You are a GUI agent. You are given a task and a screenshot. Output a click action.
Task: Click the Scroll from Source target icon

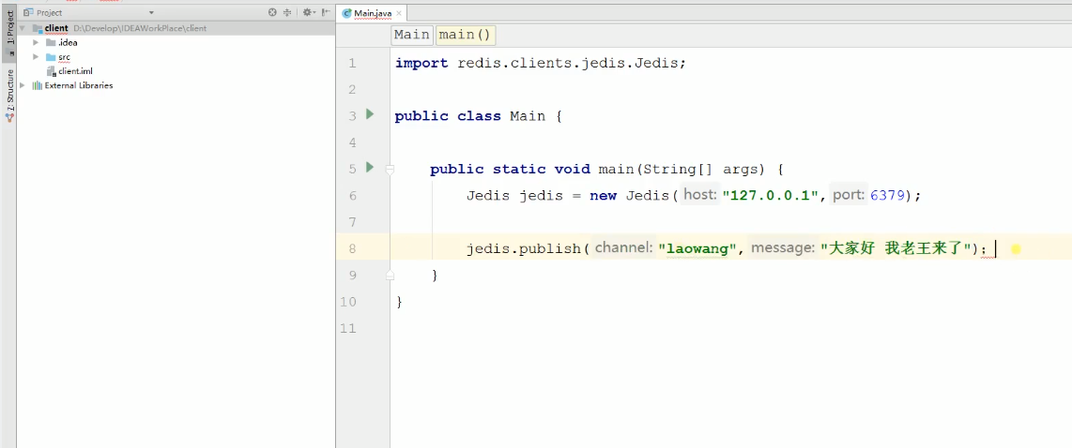tap(272, 12)
